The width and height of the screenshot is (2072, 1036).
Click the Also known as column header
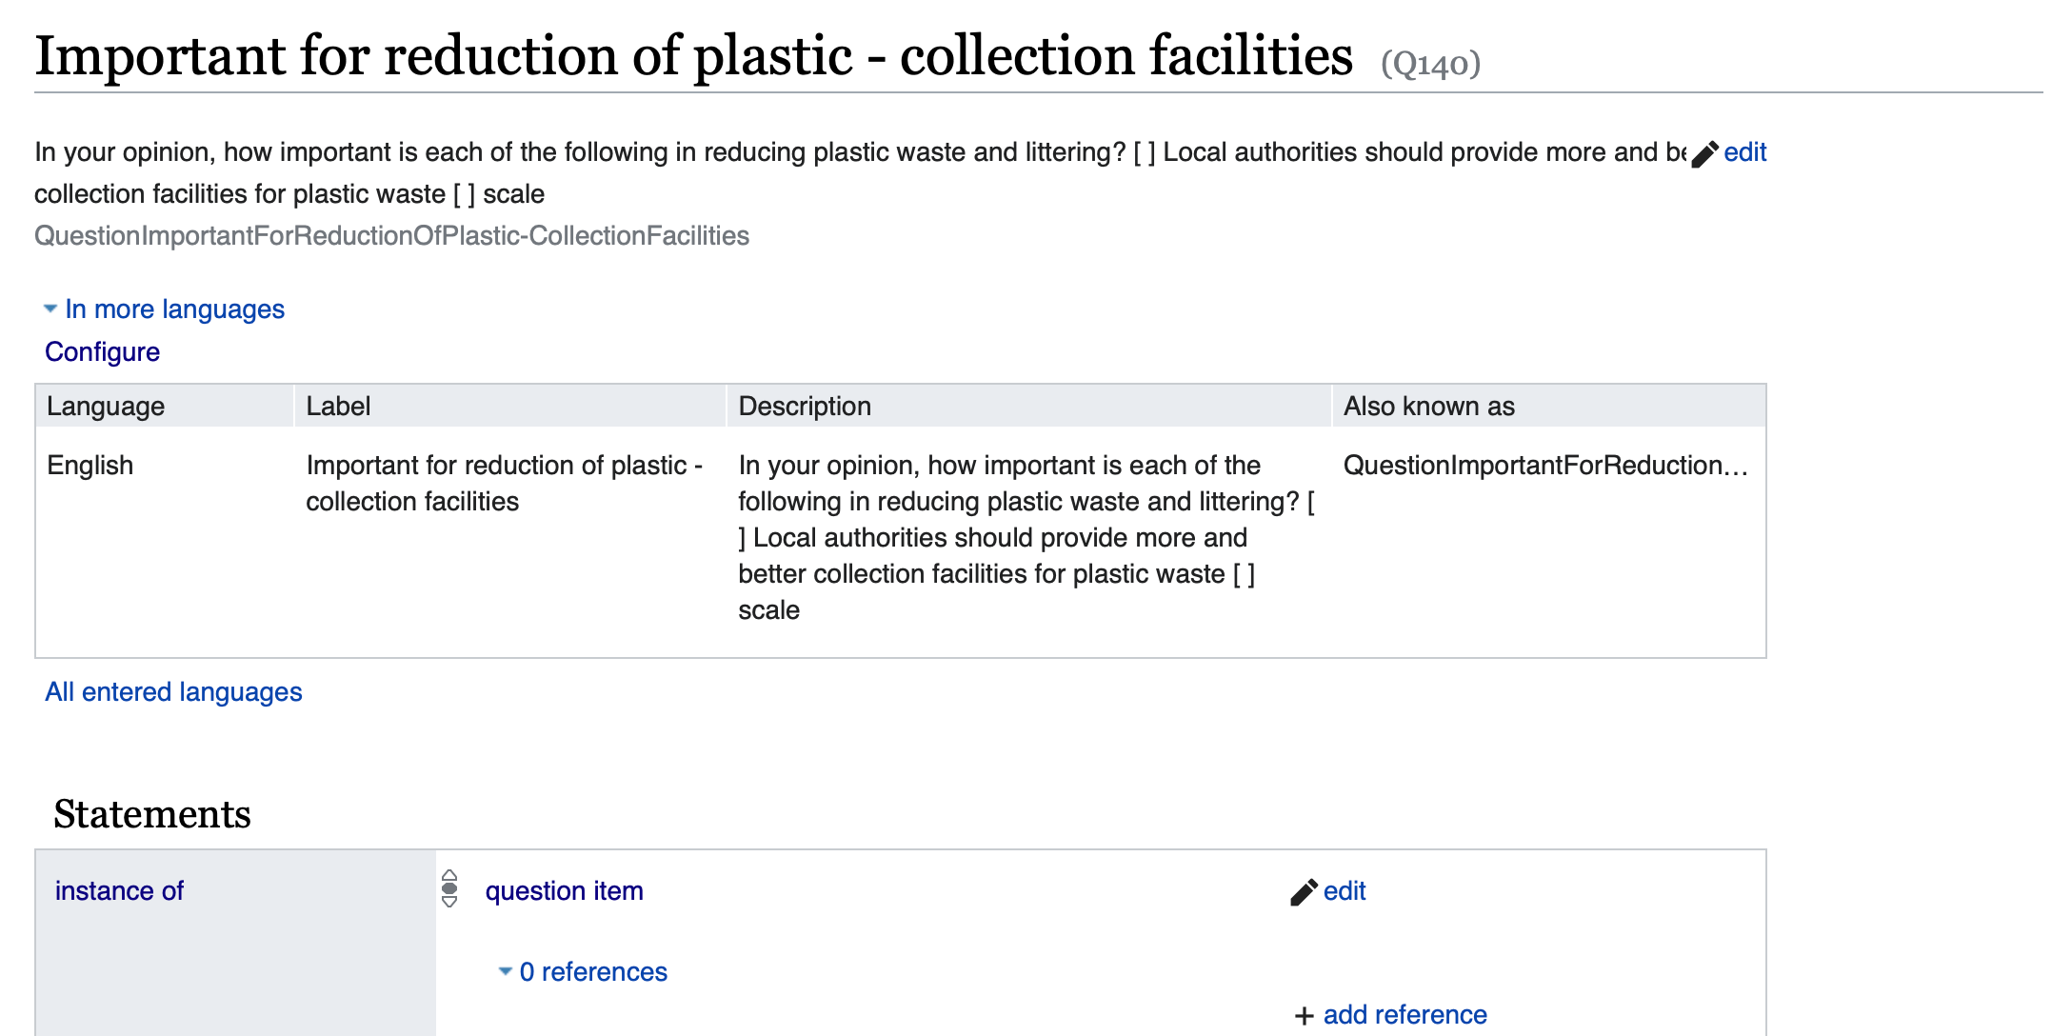click(1428, 407)
